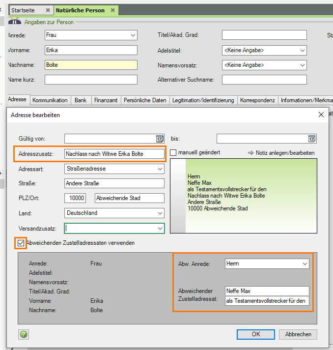The width and height of the screenshot is (333, 350).
Task: Click the Name kurz input field
Action: [x=91, y=80]
